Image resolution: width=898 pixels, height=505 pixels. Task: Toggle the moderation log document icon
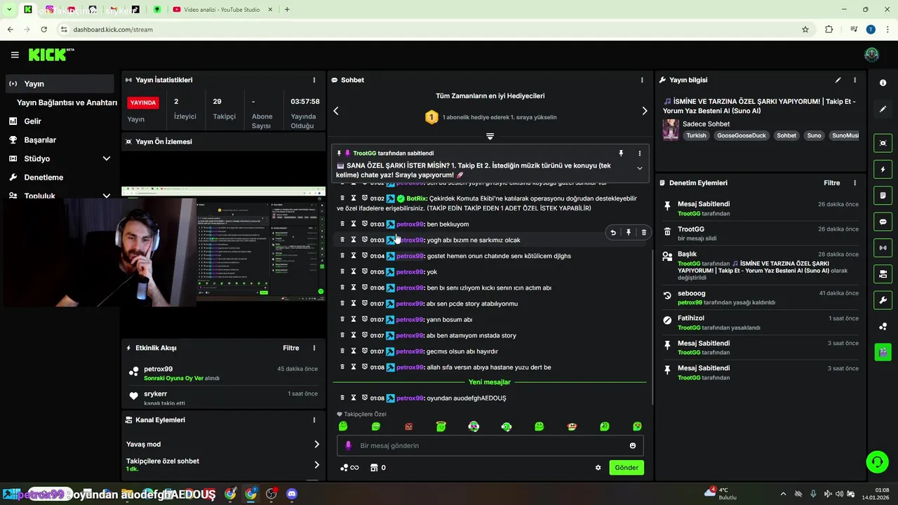tap(883, 196)
